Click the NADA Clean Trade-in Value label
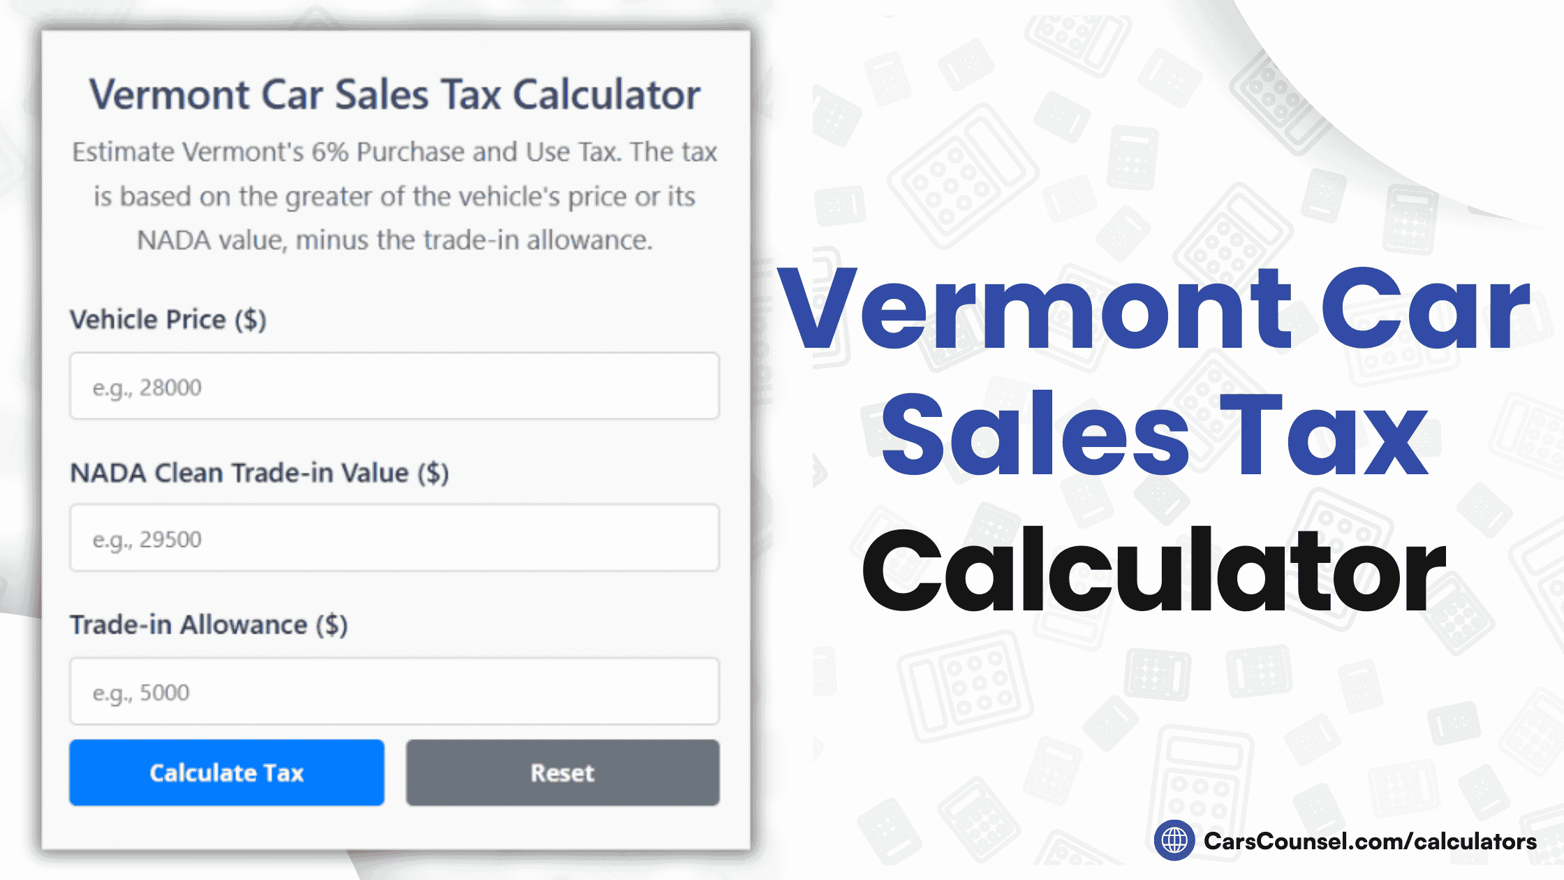Image resolution: width=1564 pixels, height=880 pixels. [x=260, y=473]
